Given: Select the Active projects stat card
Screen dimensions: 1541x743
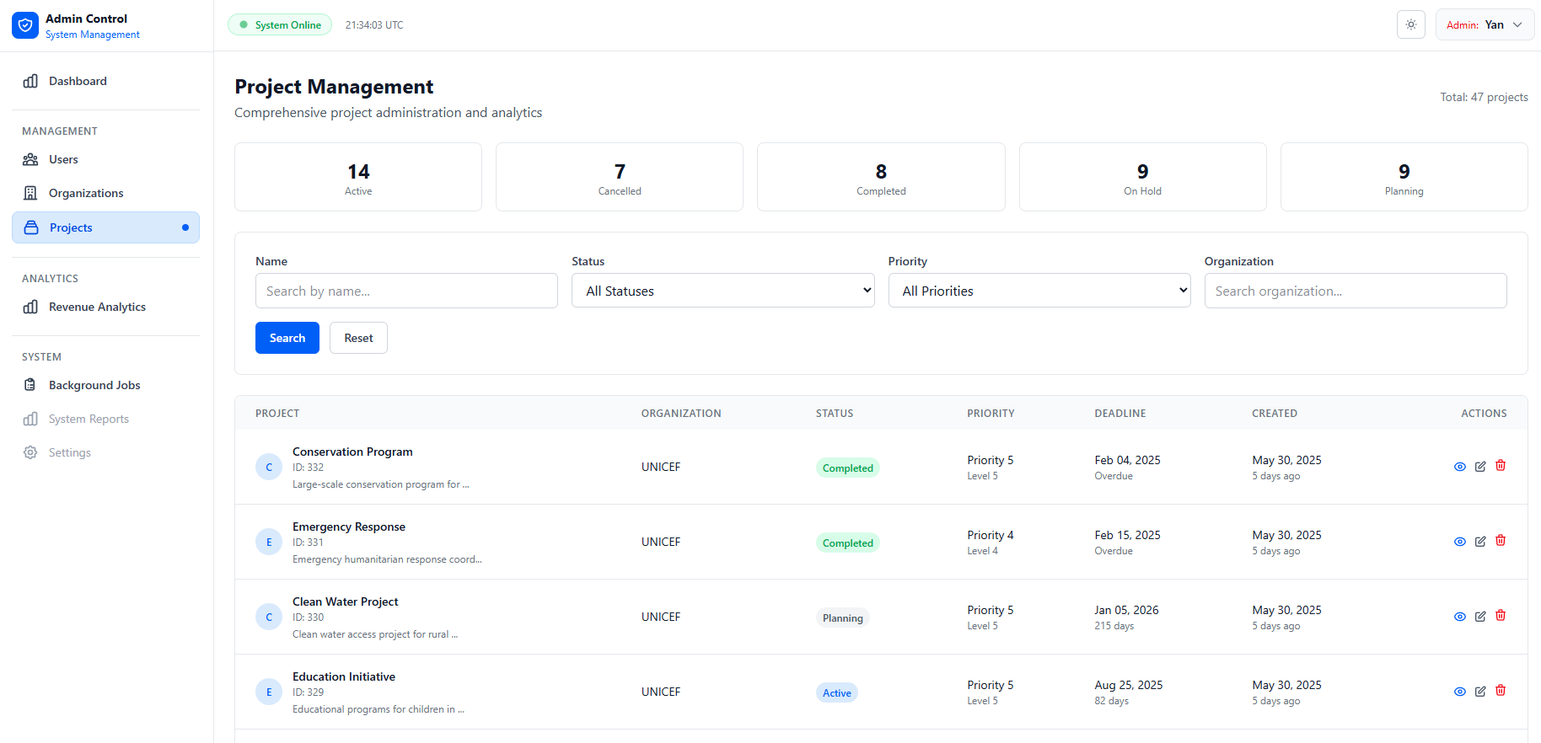Looking at the screenshot, I should tap(358, 177).
